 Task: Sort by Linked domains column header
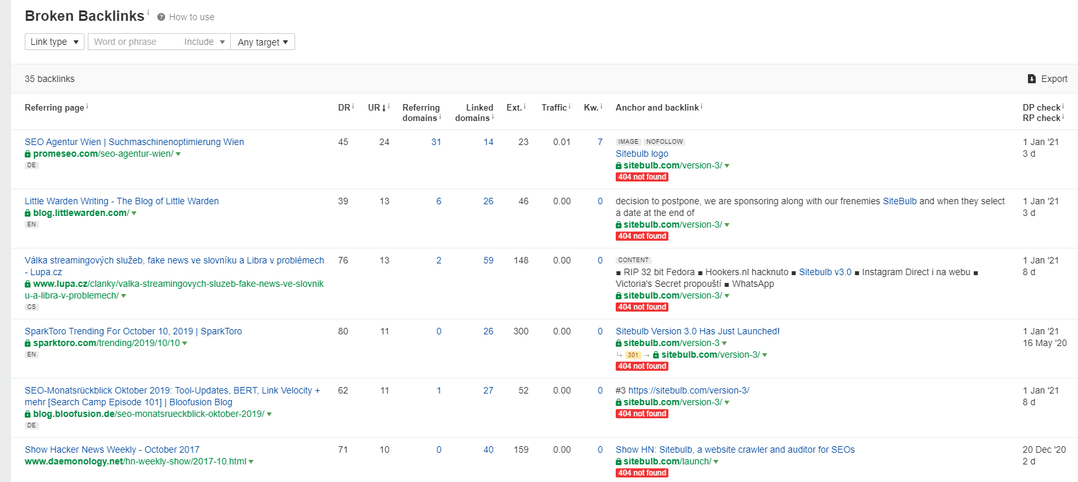tap(474, 113)
